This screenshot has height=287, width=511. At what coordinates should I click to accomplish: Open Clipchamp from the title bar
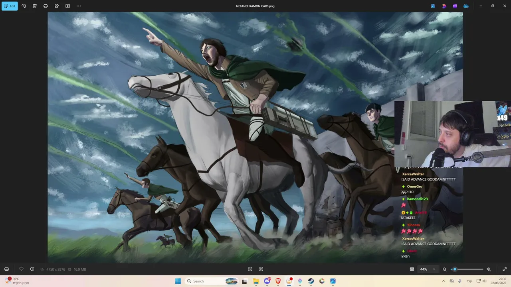pos(455,6)
